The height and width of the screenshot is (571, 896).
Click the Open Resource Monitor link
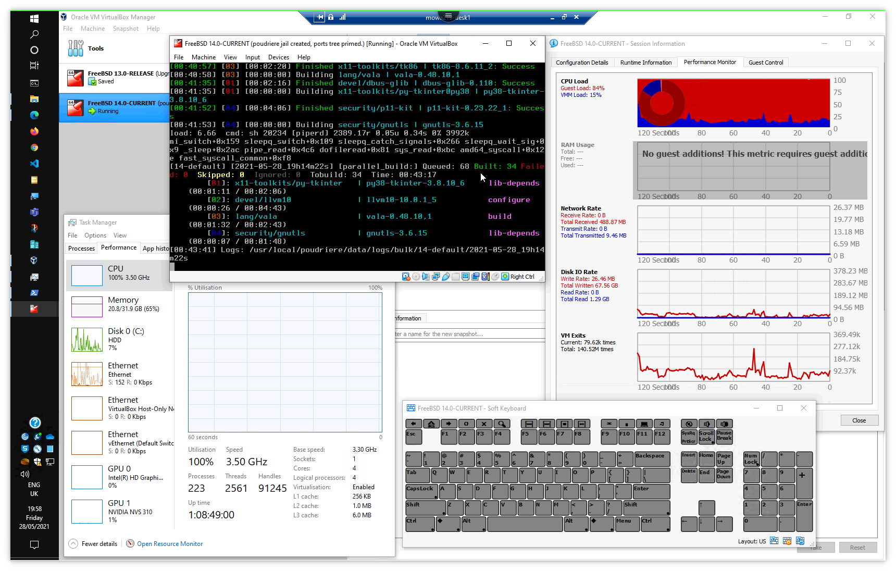tap(170, 543)
